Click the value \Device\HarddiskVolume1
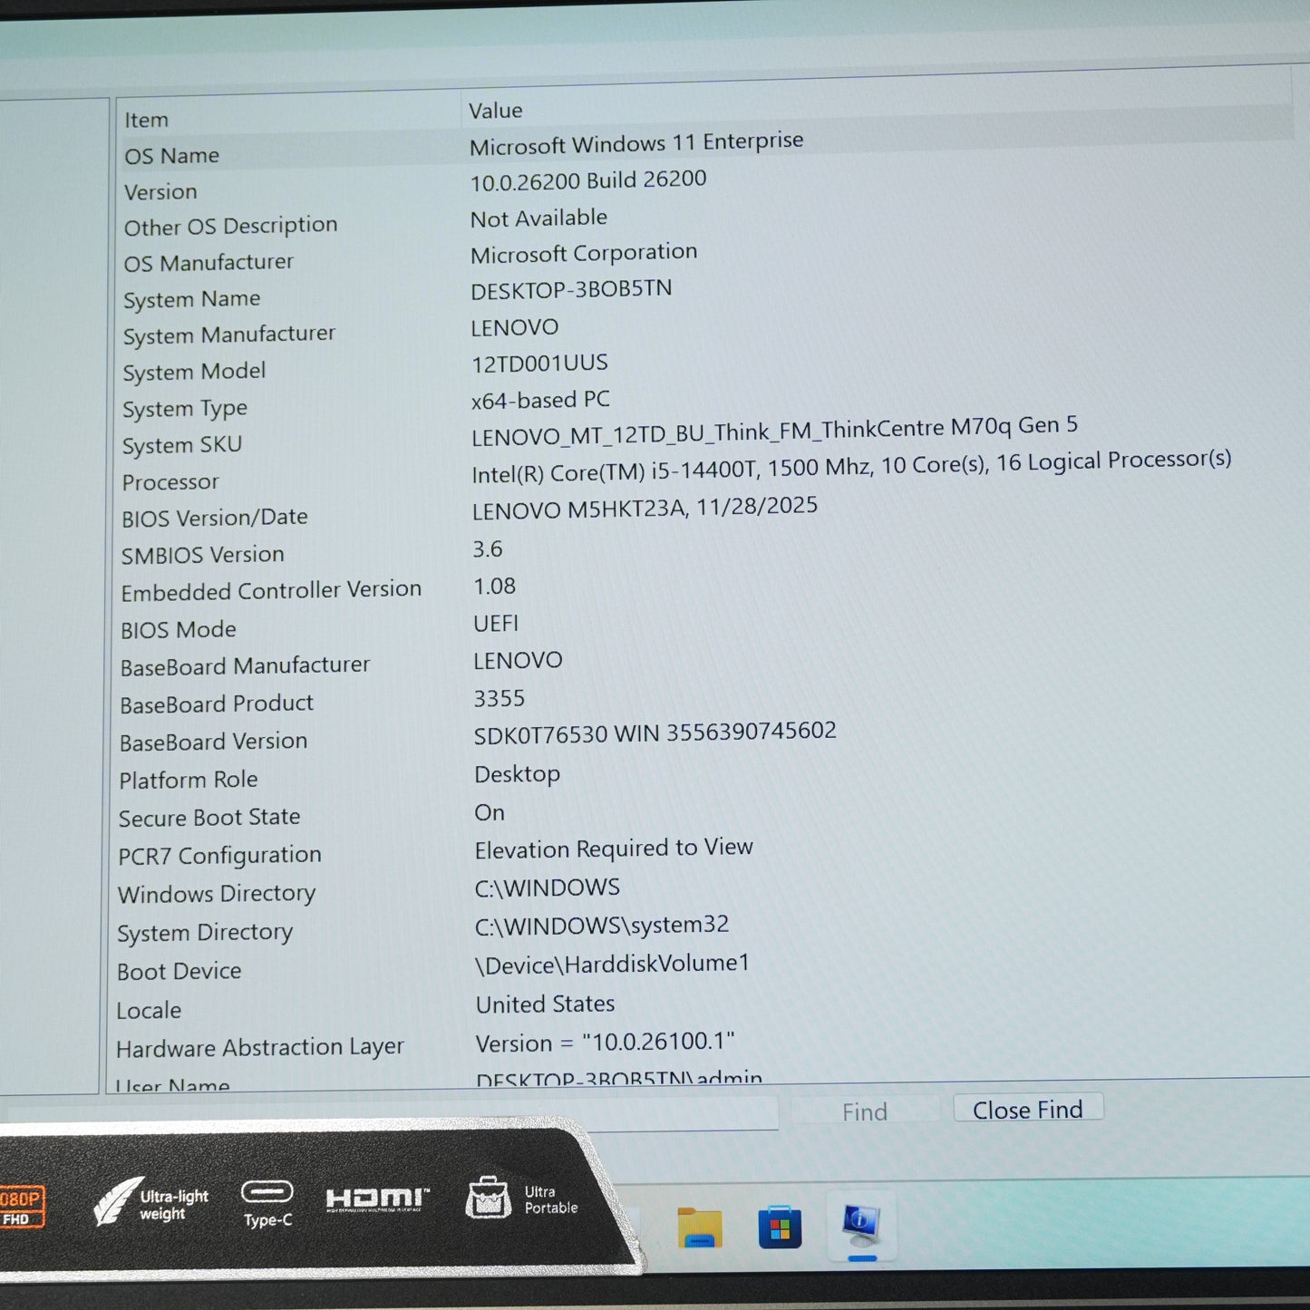The image size is (1310, 1310). tap(613, 964)
